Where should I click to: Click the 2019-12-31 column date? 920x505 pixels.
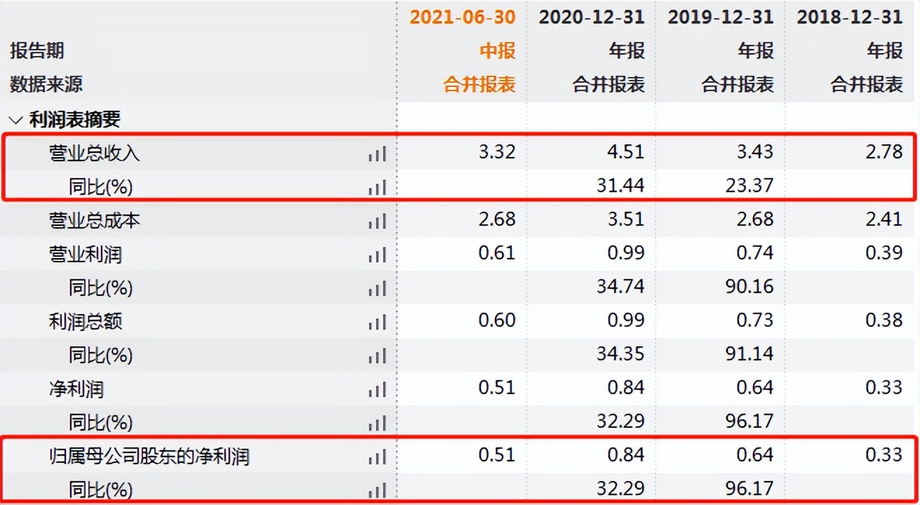pos(720,17)
